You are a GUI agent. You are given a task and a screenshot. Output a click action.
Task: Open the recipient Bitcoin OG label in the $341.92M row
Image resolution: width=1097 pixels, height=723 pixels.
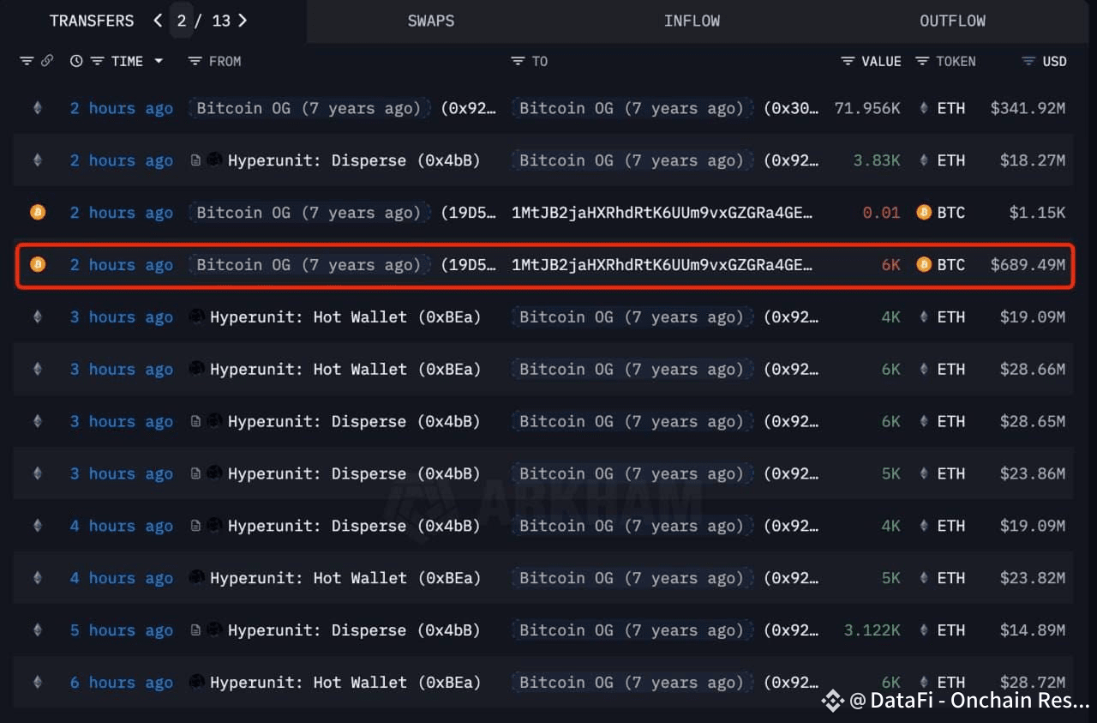(x=632, y=108)
